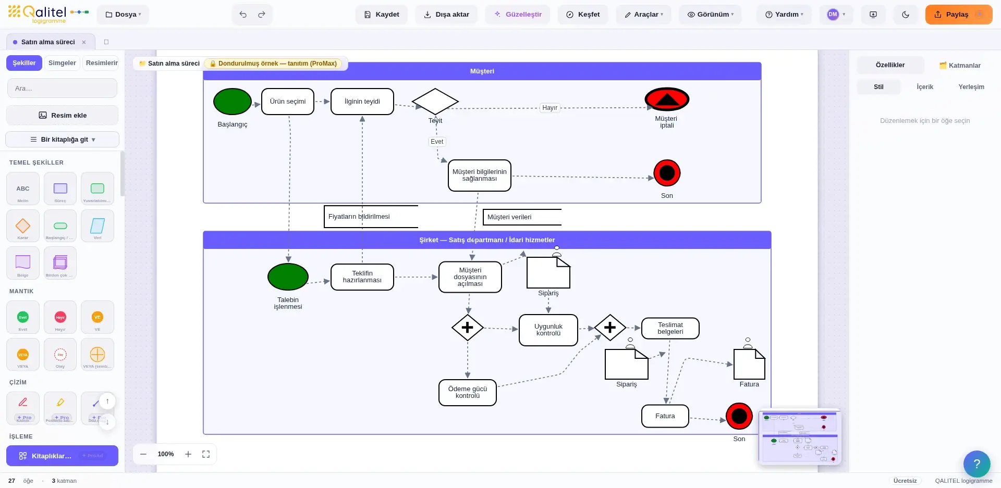Select the İçerik sub-tab
This screenshot has height=488, width=1001.
tap(925, 87)
